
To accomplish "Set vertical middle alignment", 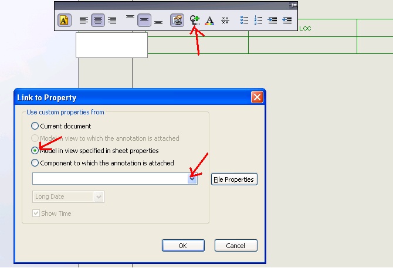I will pos(144,21).
